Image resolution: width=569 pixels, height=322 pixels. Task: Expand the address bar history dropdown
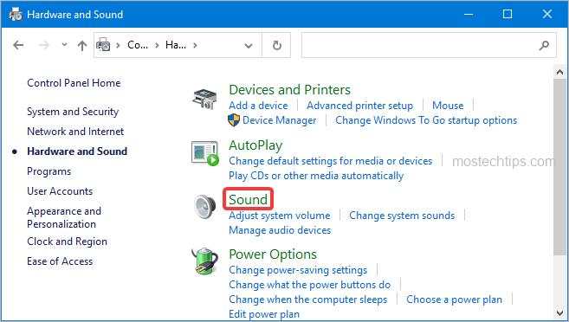click(x=249, y=46)
